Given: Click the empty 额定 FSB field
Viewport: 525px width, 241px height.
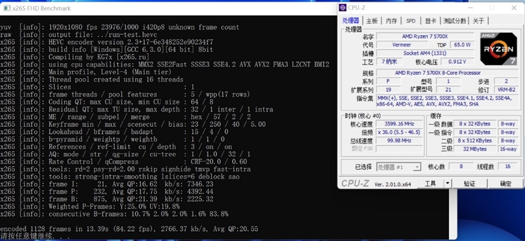Looking at the screenshot, I should 399,149.
